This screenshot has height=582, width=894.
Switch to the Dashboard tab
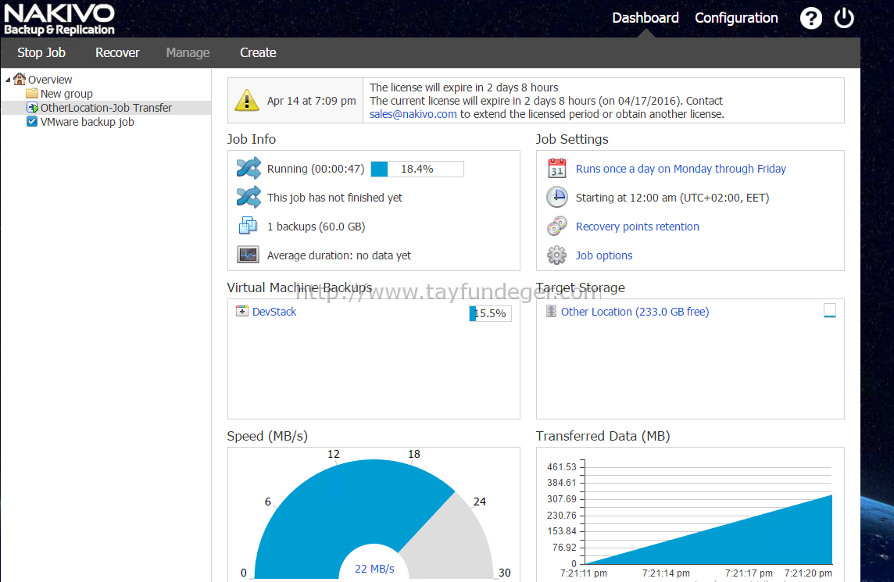(645, 18)
